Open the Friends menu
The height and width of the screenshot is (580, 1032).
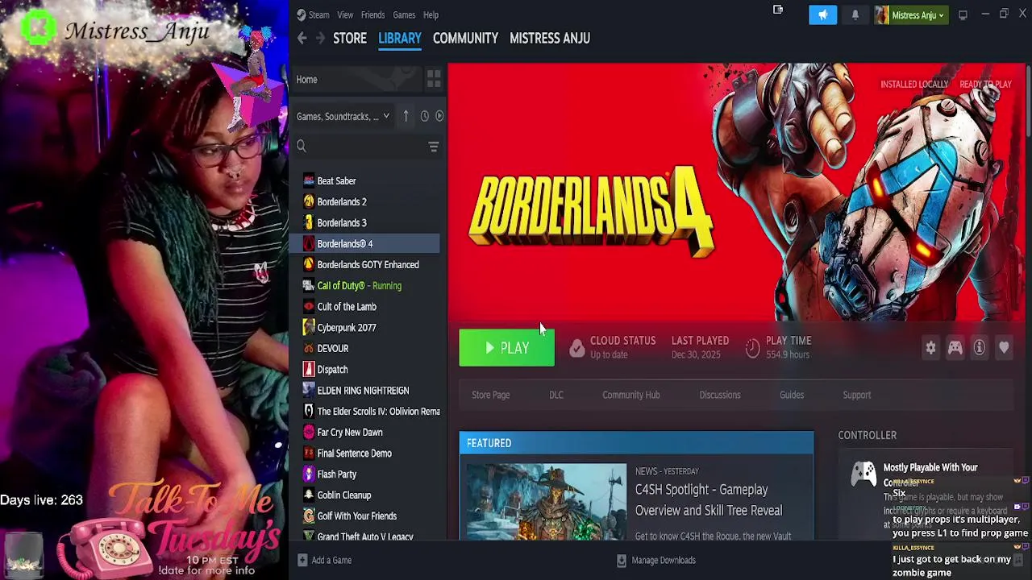coord(372,14)
